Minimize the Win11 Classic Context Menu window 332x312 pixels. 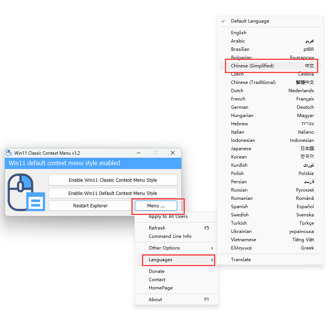(139, 153)
